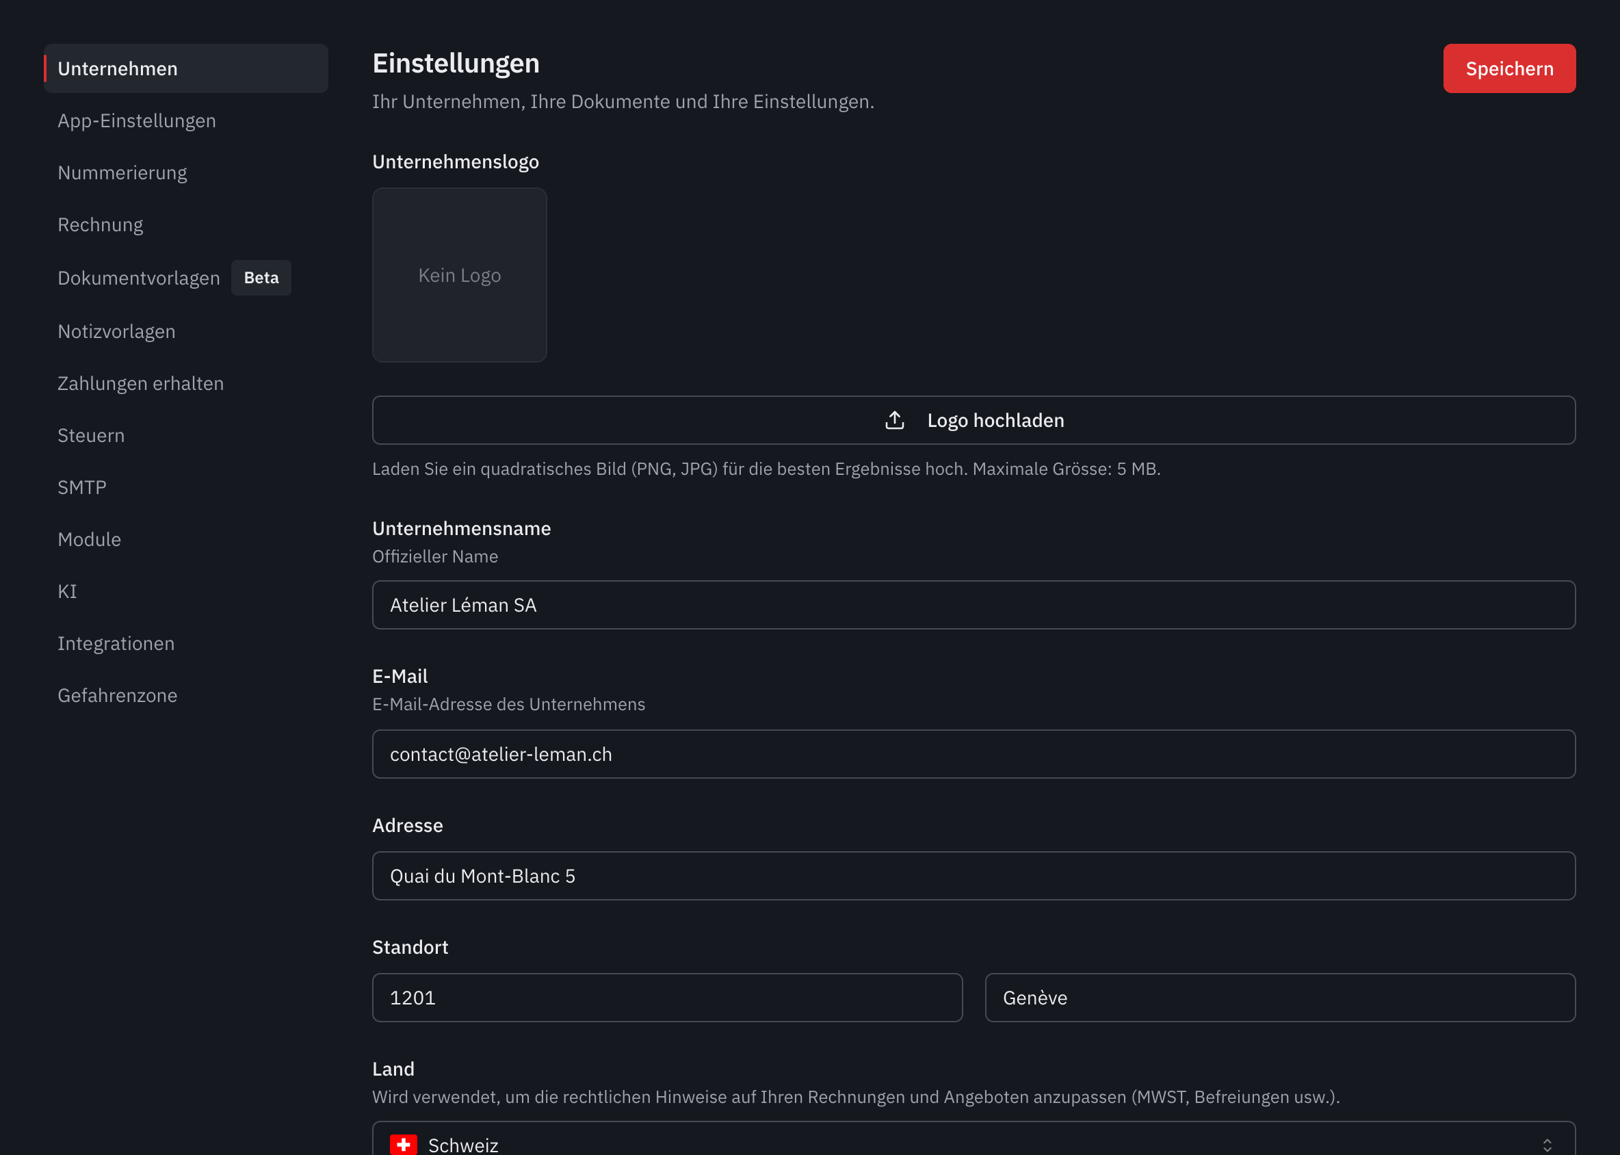Click the Standort label

pyautogui.click(x=410, y=947)
